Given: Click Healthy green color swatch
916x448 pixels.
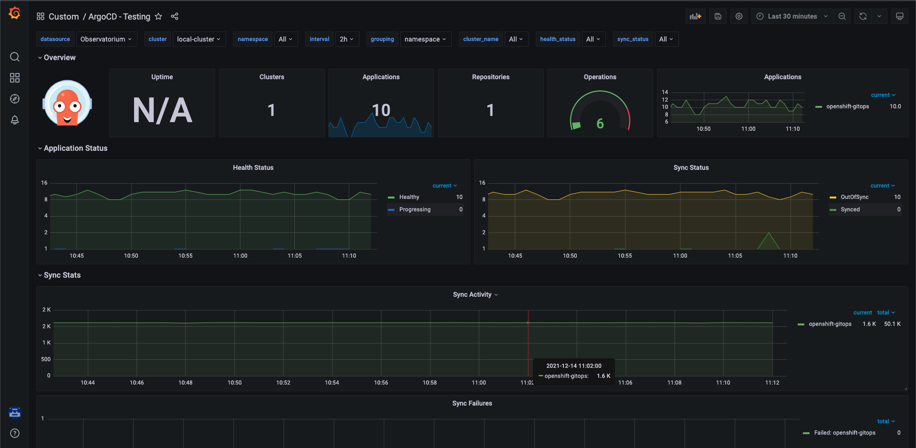Looking at the screenshot, I should (x=391, y=197).
